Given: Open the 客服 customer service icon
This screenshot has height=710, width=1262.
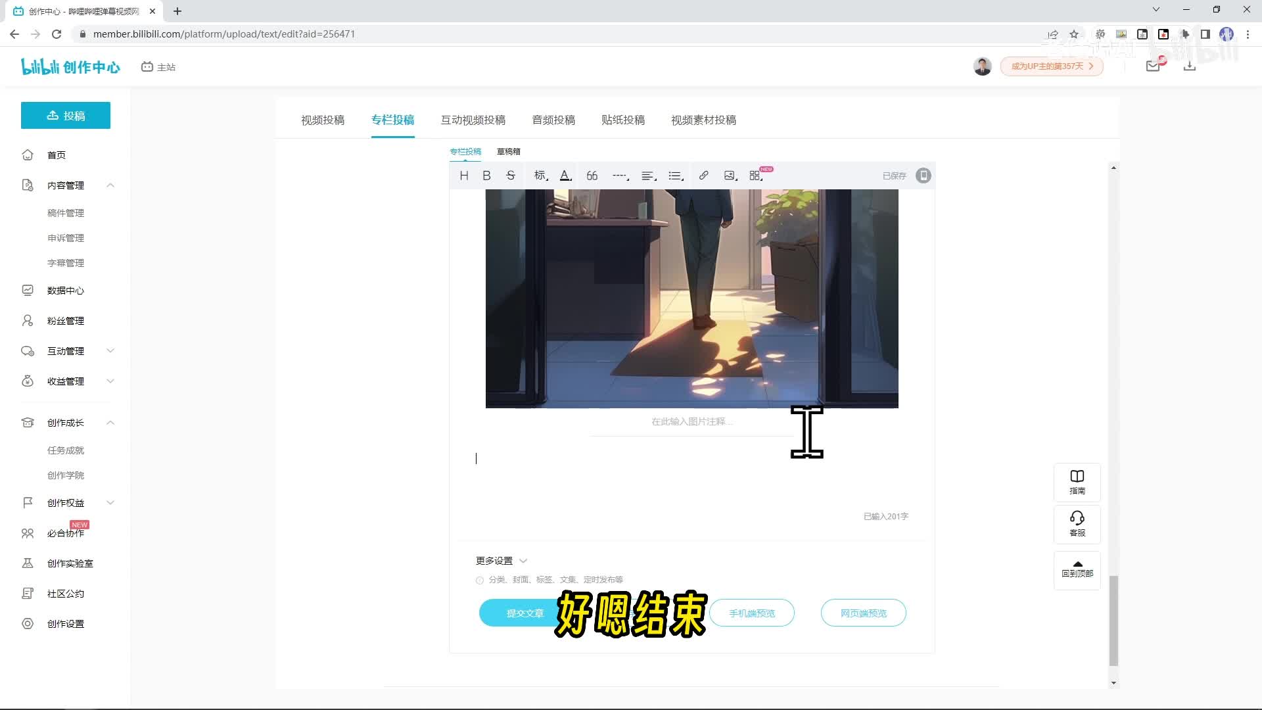Looking at the screenshot, I should [x=1077, y=523].
